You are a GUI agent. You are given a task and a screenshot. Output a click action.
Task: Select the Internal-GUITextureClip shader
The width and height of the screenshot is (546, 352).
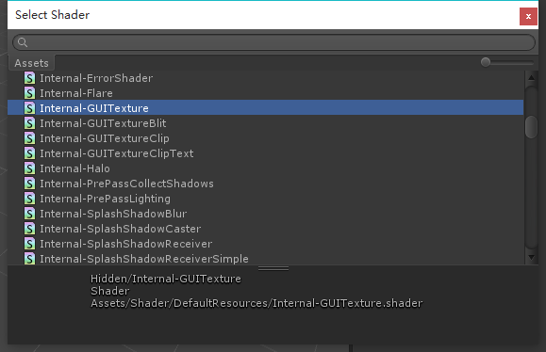click(266, 138)
